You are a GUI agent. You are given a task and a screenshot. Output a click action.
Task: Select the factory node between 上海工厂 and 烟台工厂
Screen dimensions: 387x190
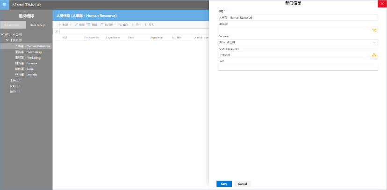[x=16, y=86]
